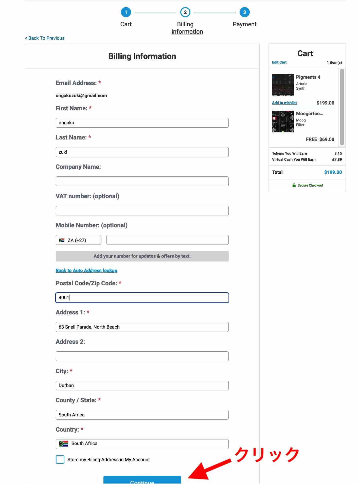Viewport: 358px width, 484px height.
Task: Go to the Billing Information step label
Action: point(187,28)
